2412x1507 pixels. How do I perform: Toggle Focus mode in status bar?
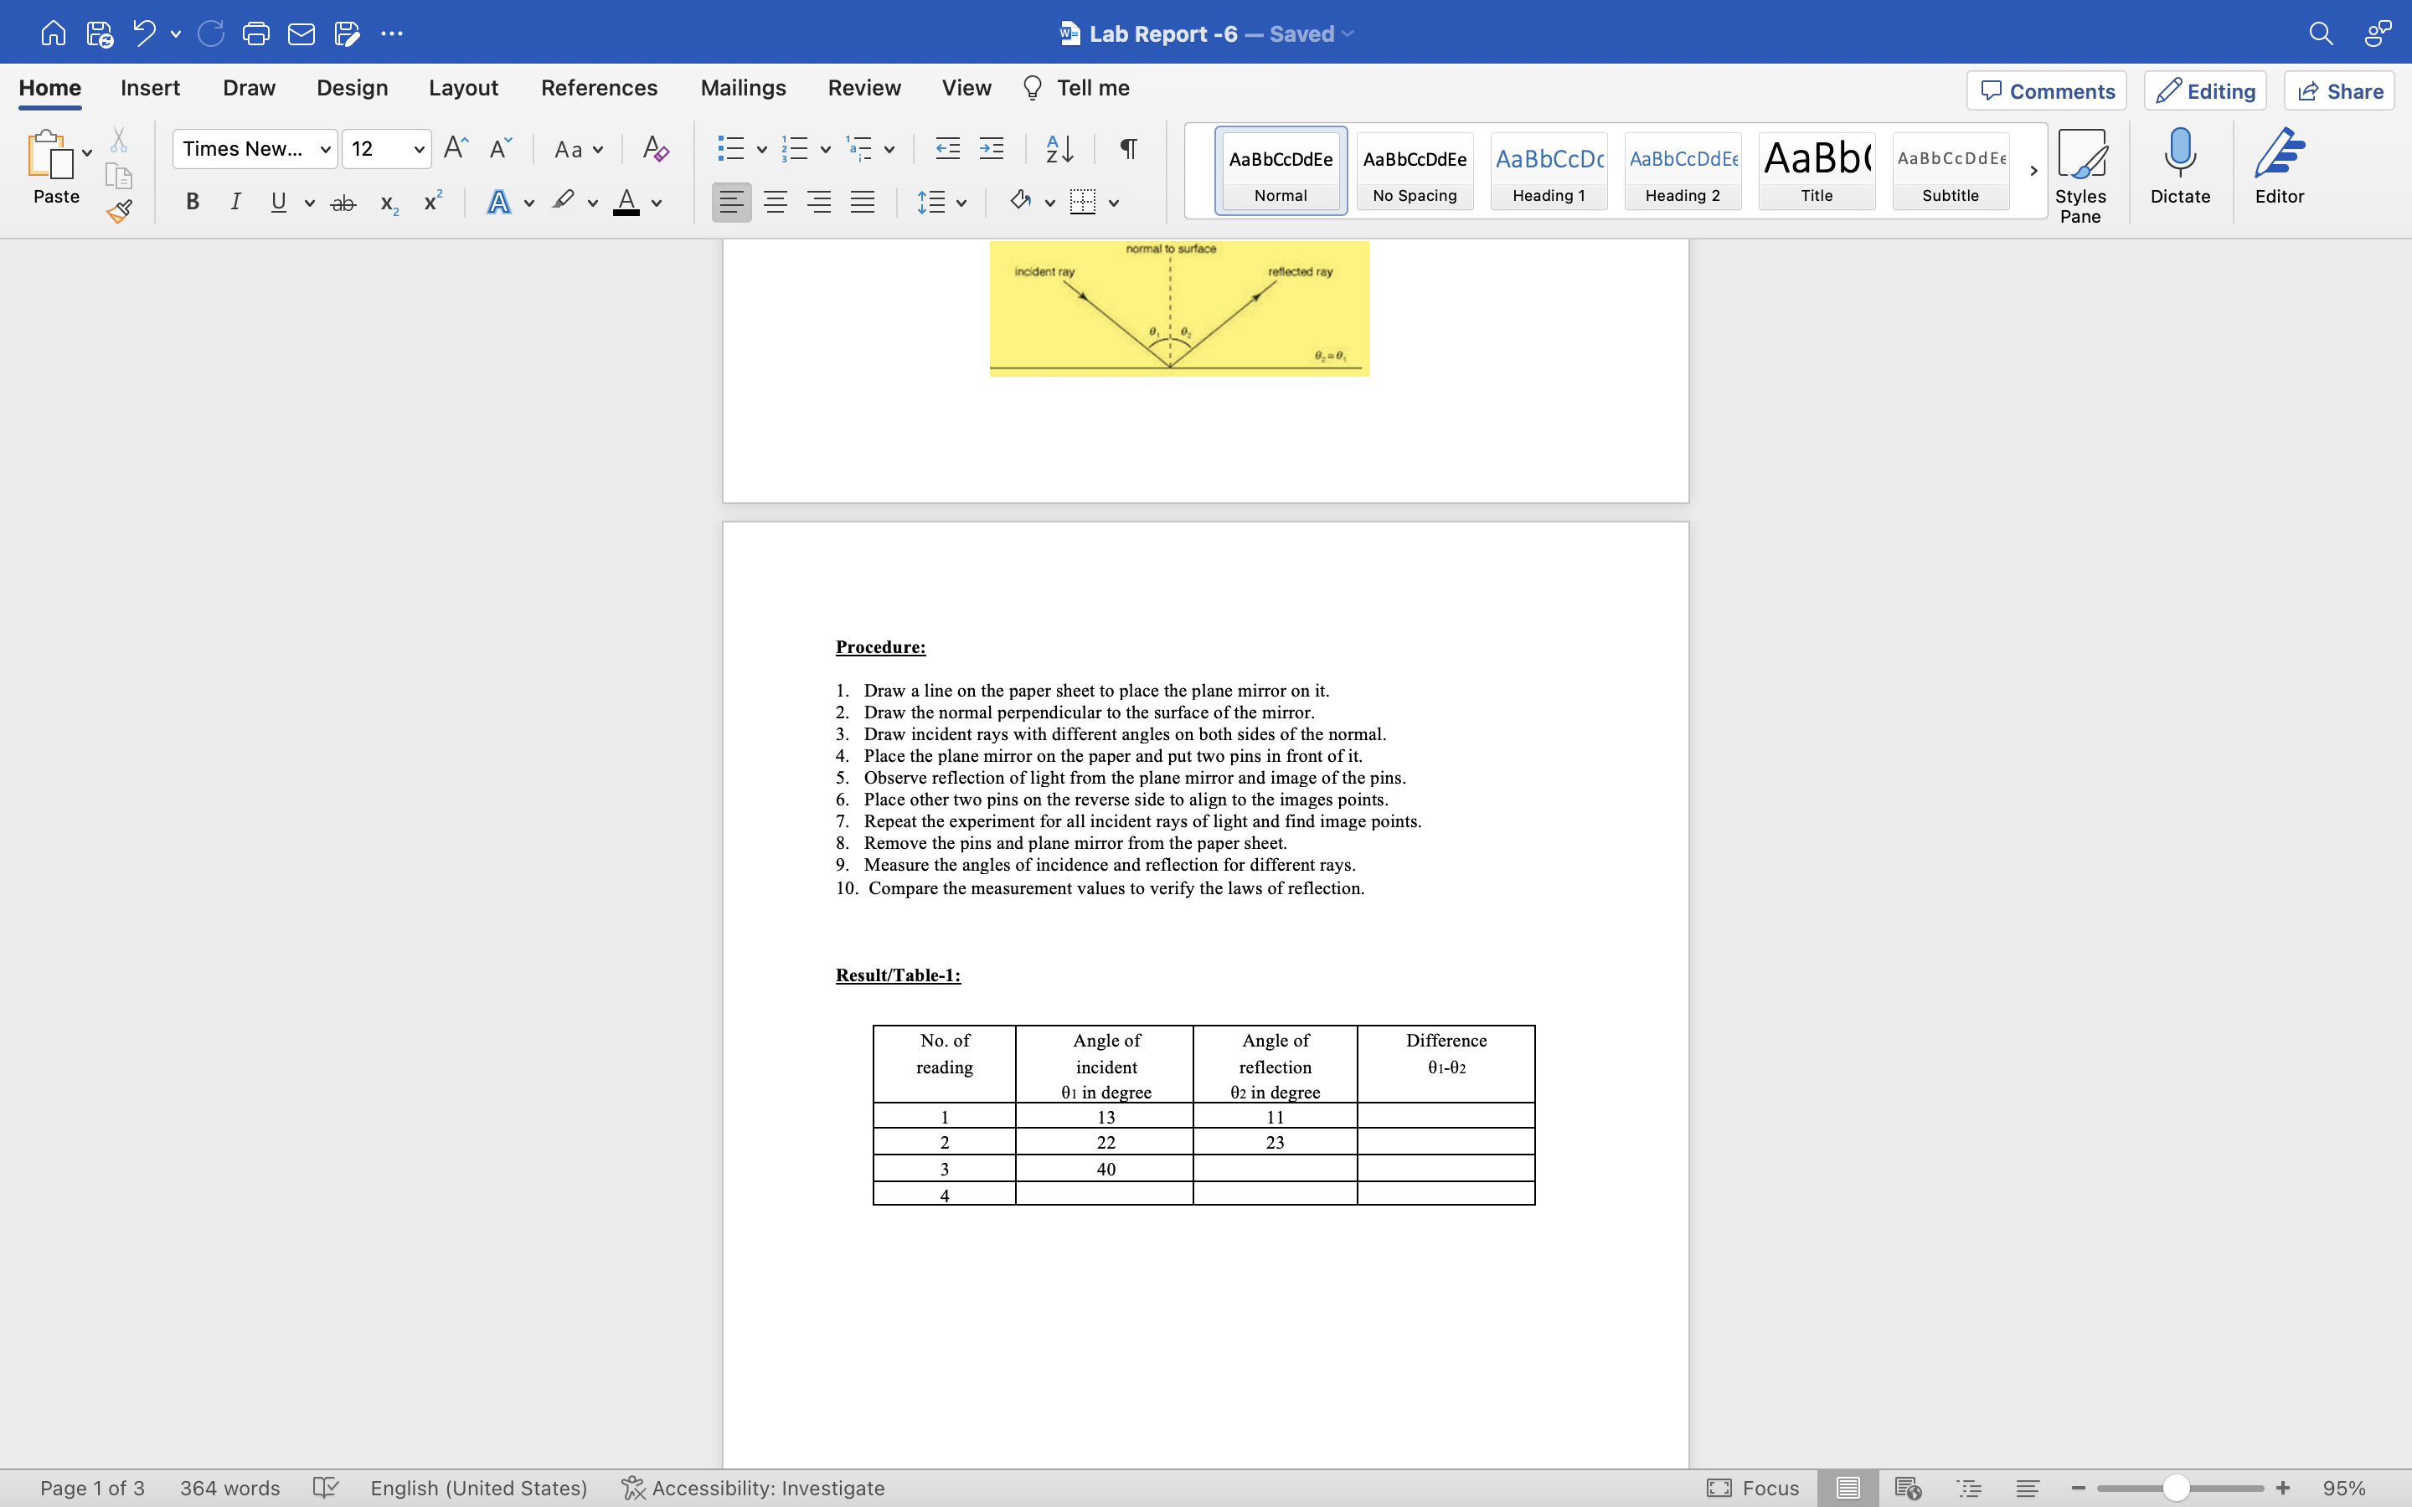[1752, 1487]
